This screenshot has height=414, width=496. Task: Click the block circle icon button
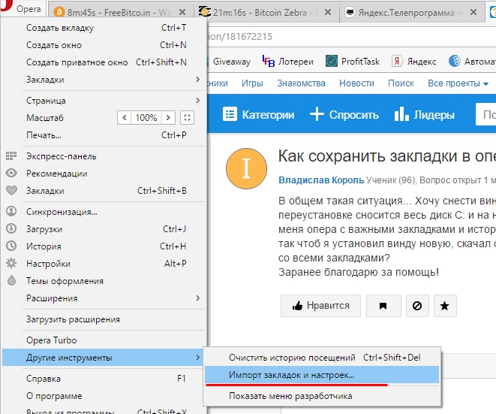point(417,306)
